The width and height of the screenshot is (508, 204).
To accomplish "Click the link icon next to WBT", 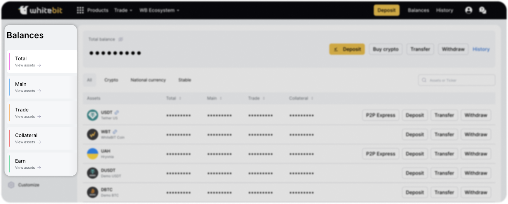I will [115, 132].
